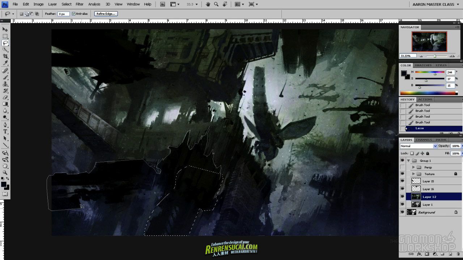The image size is (463, 260).
Task: Select the Lasso tool in toolbox
Action: pyautogui.click(x=5, y=43)
